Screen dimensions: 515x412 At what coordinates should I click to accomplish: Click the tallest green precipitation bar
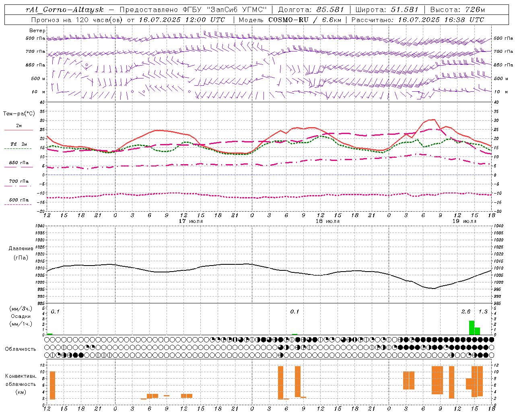pos(472,328)
